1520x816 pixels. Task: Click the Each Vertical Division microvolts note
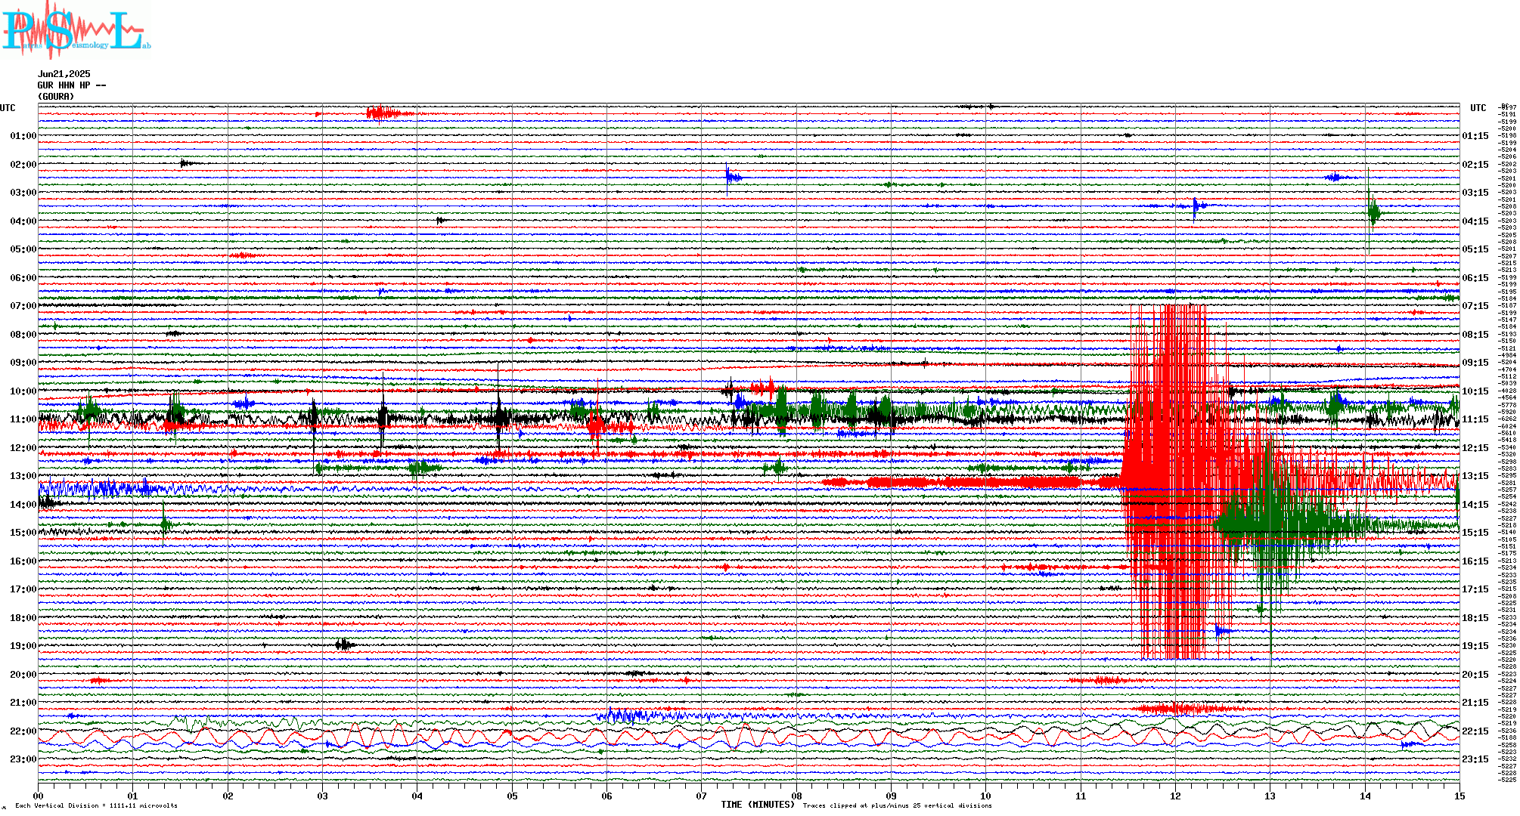point(96,805)
